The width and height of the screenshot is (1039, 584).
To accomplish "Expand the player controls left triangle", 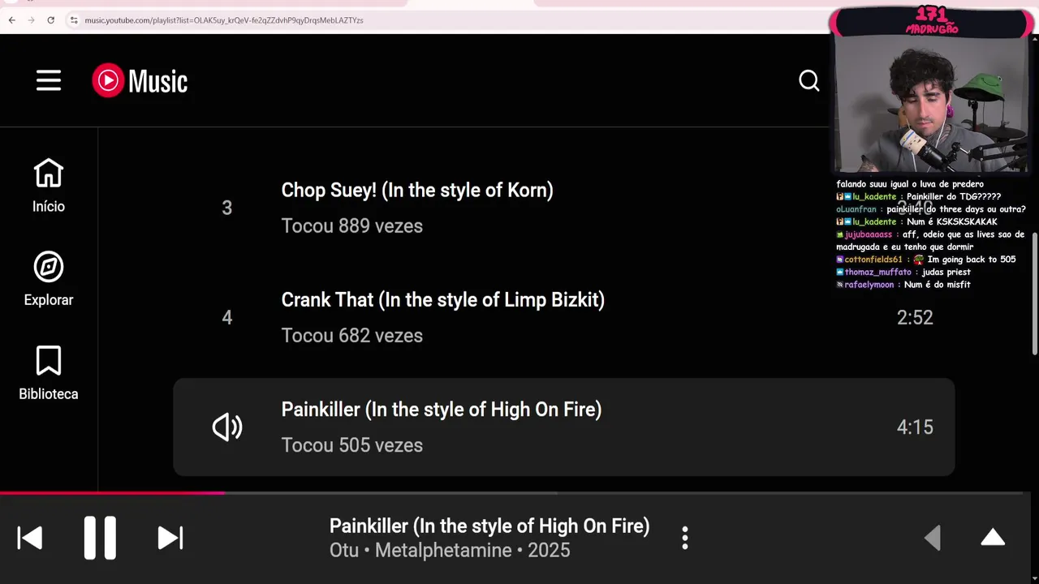I will click(x=933, y=538).
